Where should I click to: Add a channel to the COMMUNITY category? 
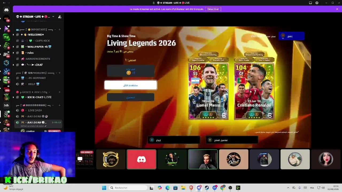(60, 105)
